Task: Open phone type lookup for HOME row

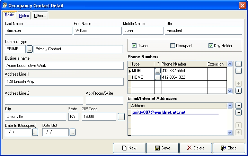Action: 158,77
